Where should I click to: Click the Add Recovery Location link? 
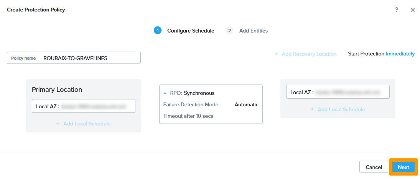(309, 54)
